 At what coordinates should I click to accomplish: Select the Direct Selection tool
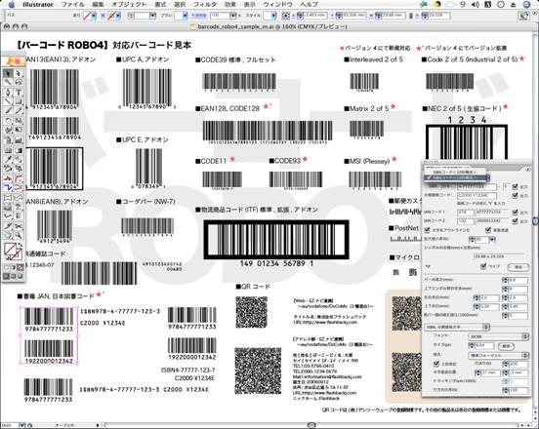(19, 73)
